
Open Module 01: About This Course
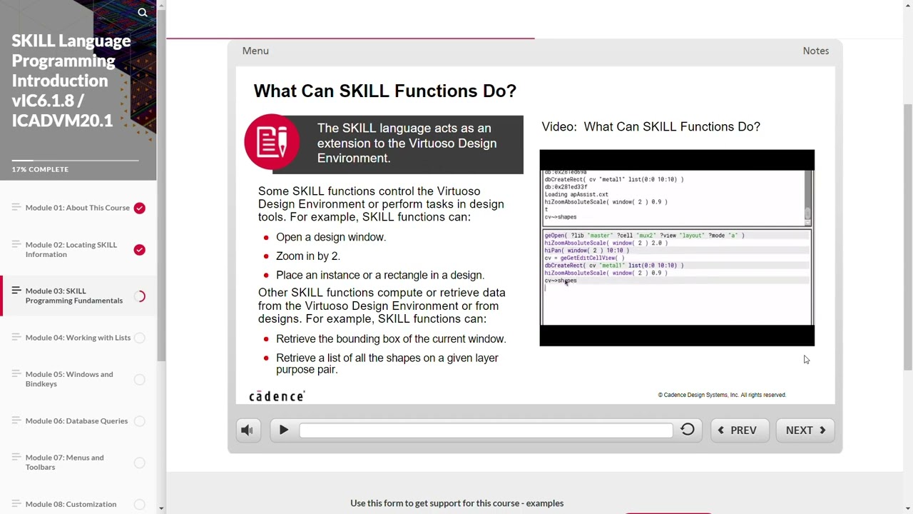click(x=78, y=208)
